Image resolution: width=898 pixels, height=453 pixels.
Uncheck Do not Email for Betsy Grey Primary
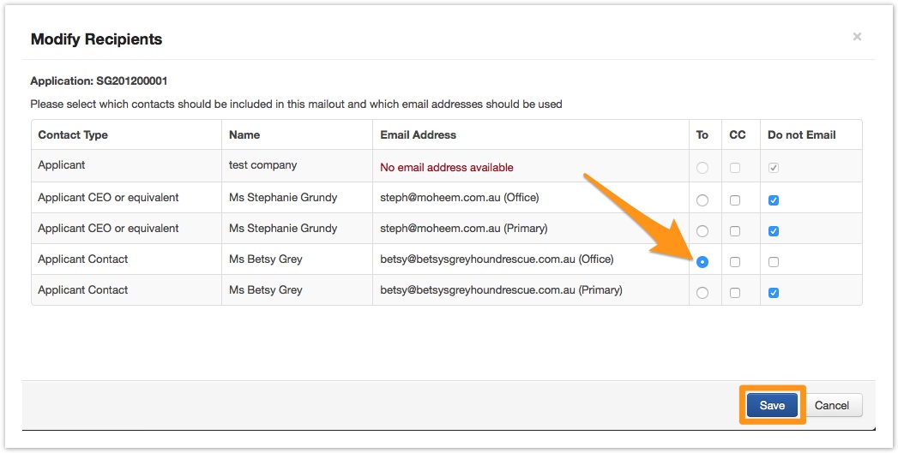click(774, 293)
